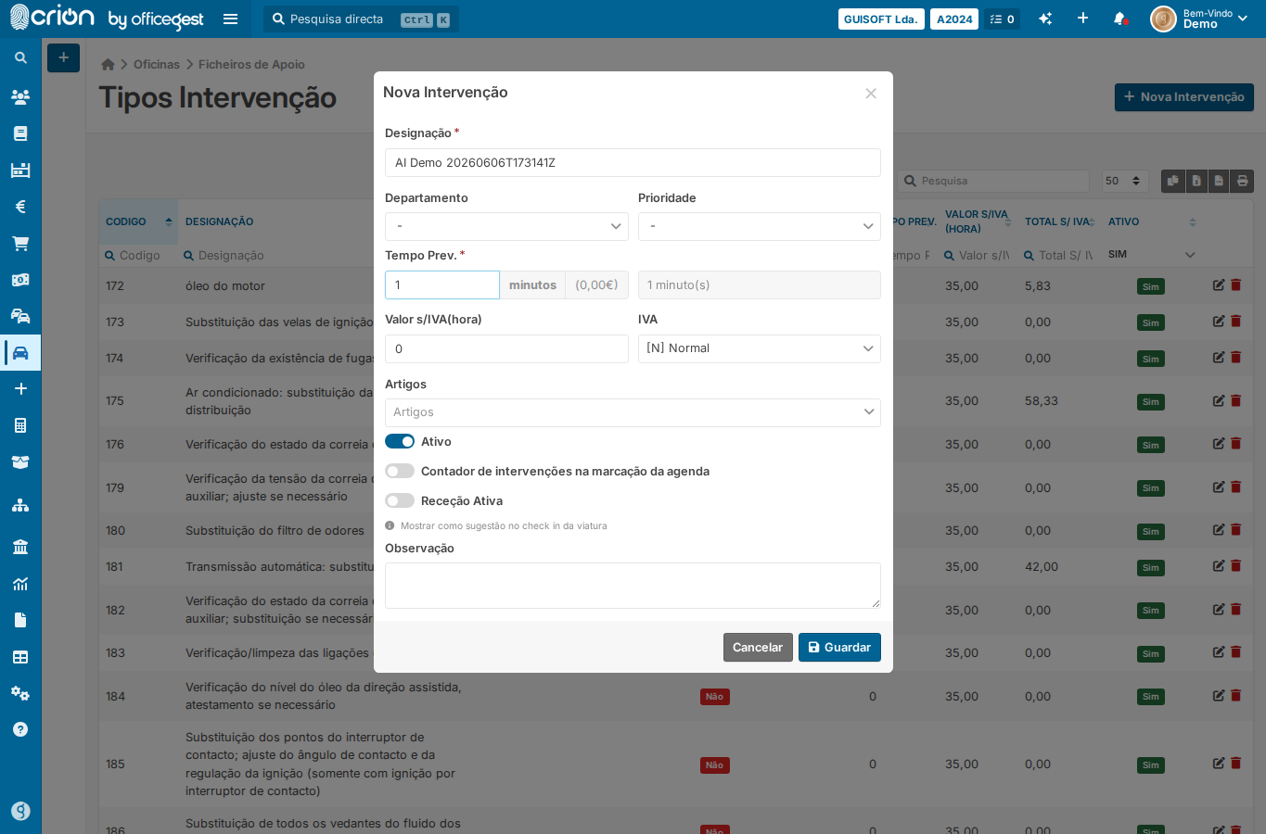Edit row 180 Substituição do filtro
This screenshot has height=834, width=1266.
tap(1219, 530)
